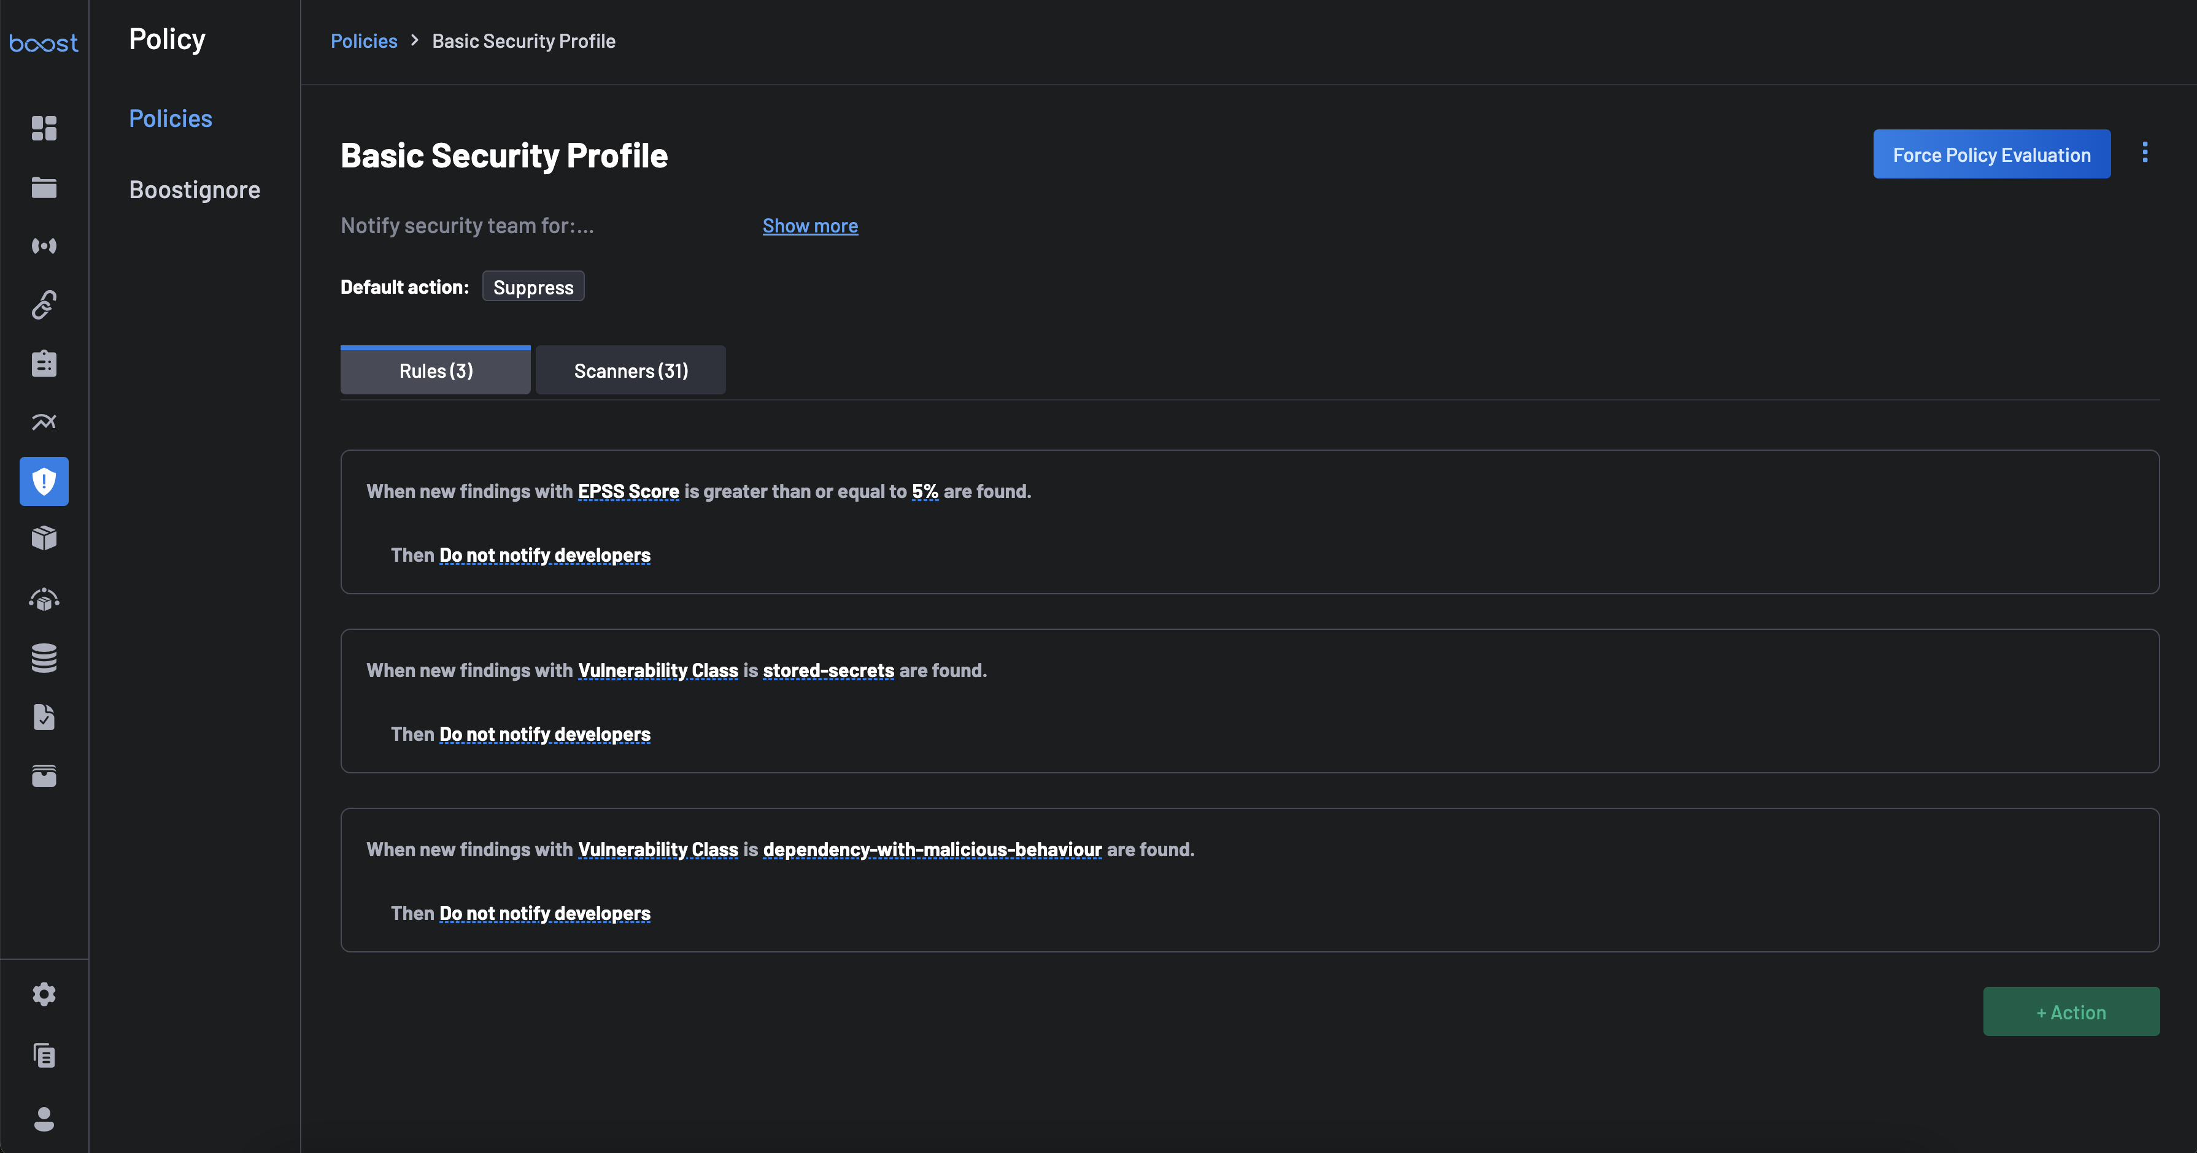
Task: Open the trend chart icon in sidebar
Action: (x=44, y=422)
